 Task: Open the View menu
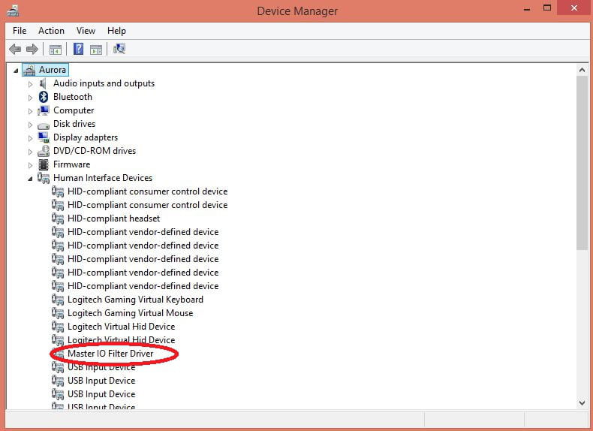click(x=86, y=31)
